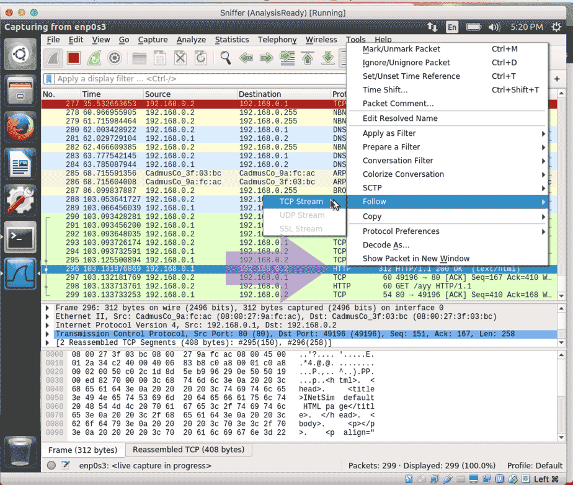
Task: Click the display filter input field
Action: point(186,79)
